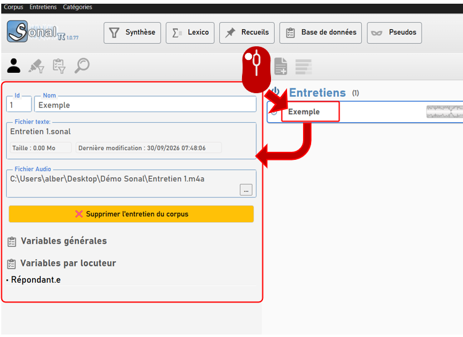Open the Catégories menu
The width and height of the screenshot is (463, 337).
(x=77, y=7)
